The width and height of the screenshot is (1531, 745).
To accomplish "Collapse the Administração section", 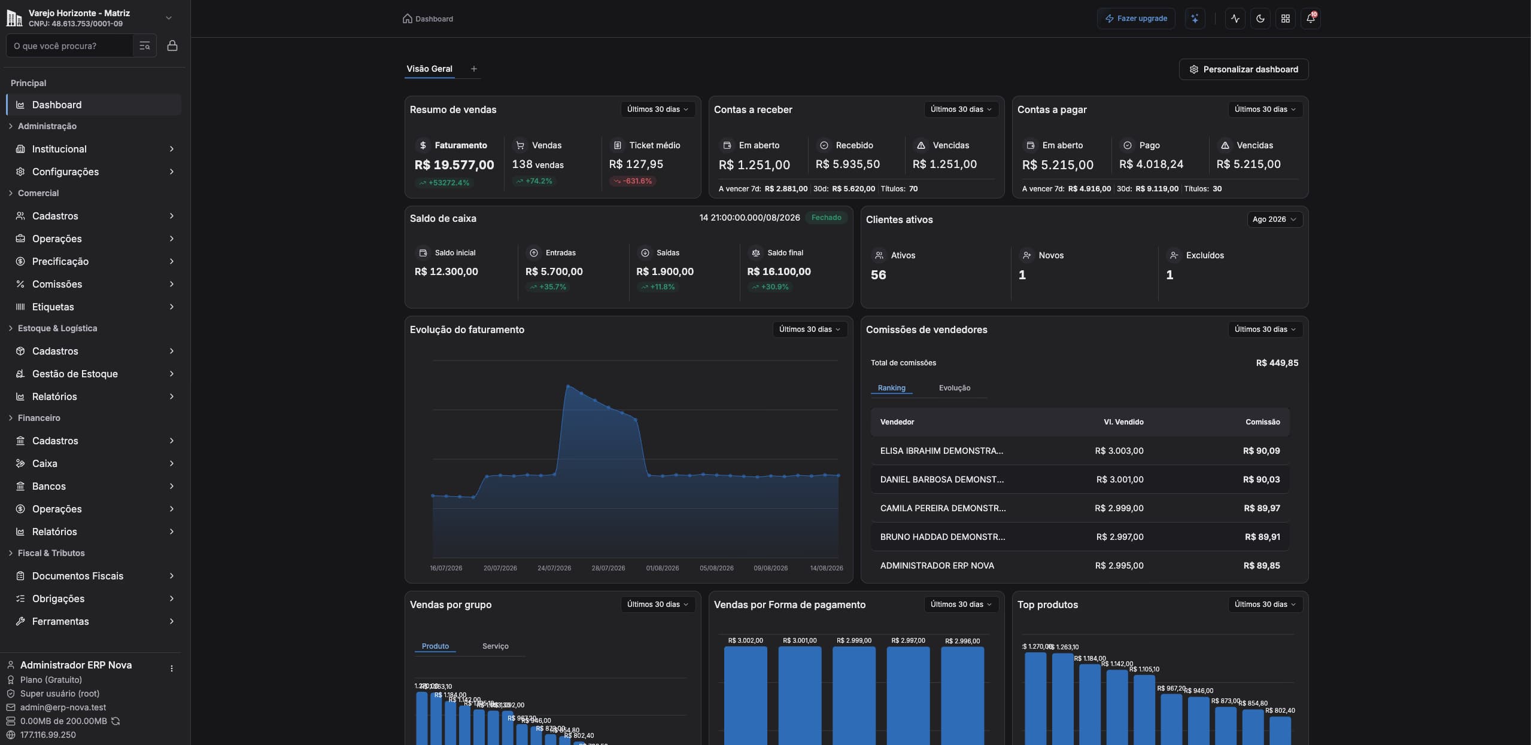I will [x=43, y=126].
